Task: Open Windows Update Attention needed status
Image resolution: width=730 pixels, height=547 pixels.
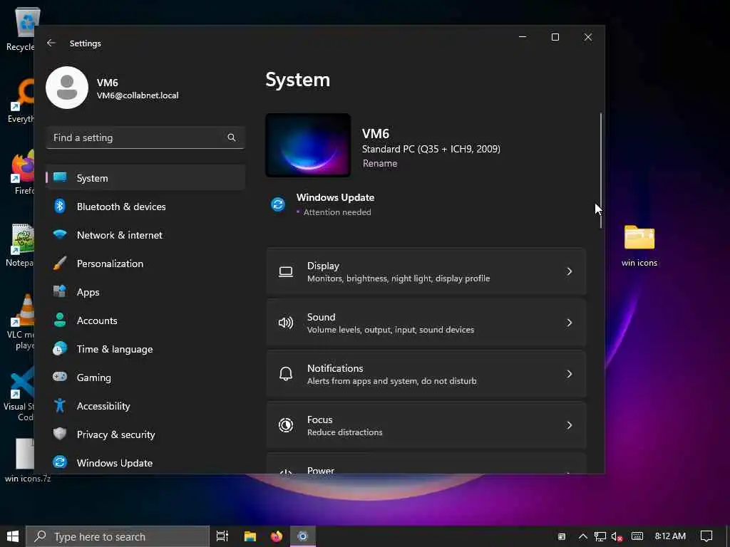Action: click(x=337, y=212)
